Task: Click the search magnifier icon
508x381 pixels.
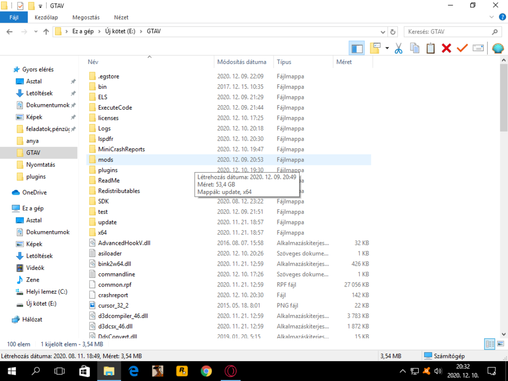Action: [x=494, y=31]
